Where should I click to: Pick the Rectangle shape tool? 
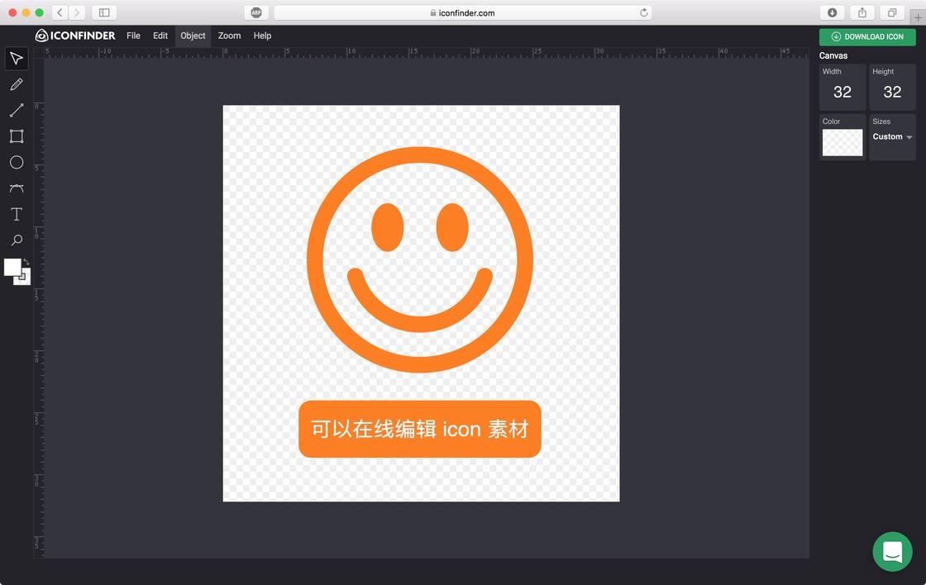click(x=17, y=136)
